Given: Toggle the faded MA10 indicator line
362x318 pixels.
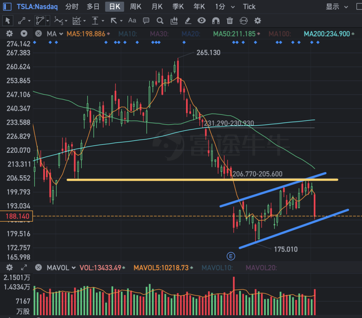Looking at the screenshot, I should pos(127,34).
